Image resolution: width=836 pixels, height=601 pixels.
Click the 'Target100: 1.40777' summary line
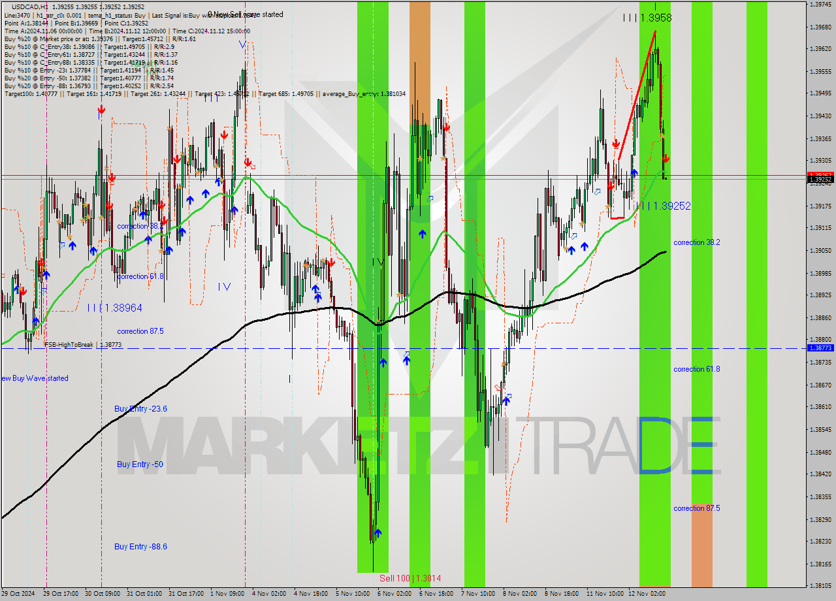click(205, 94)
